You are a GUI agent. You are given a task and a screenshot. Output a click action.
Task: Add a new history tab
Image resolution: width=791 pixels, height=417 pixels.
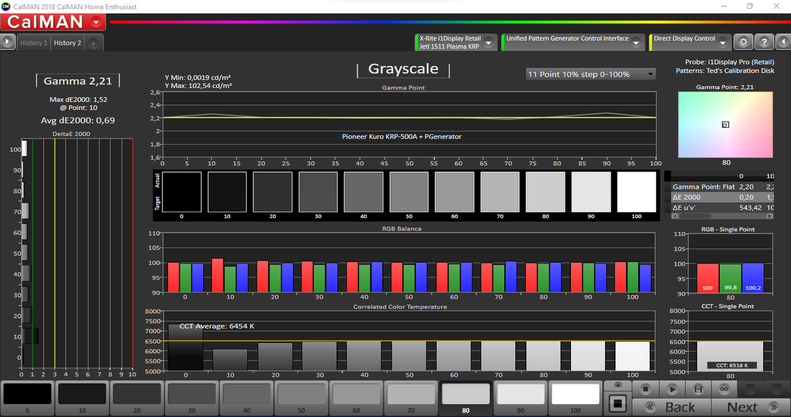(93, 43)
